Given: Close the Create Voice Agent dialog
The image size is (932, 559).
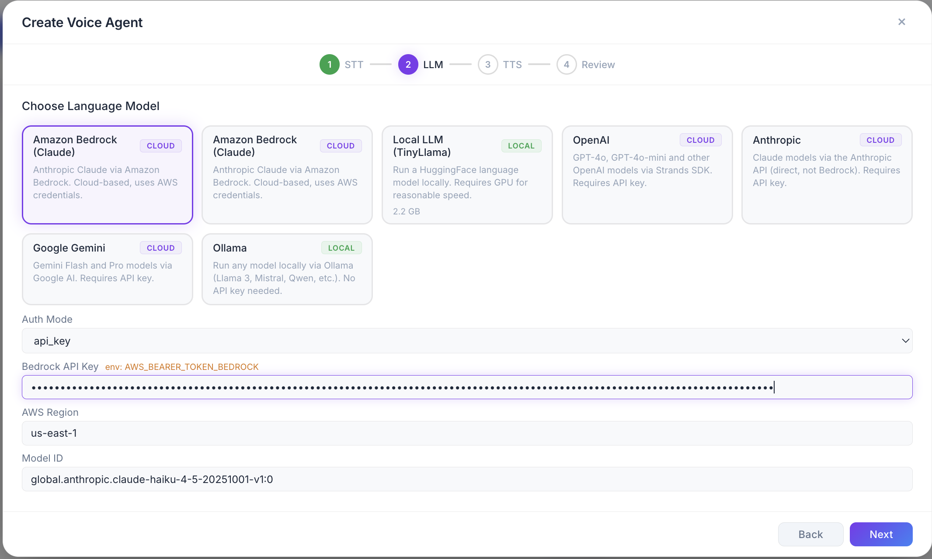Looking at the screenshot, I should coord(901,22).
